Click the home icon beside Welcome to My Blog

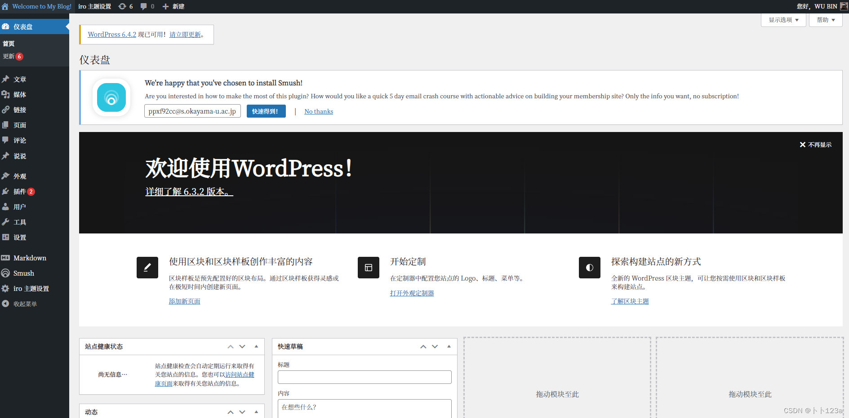click(5, 6)
